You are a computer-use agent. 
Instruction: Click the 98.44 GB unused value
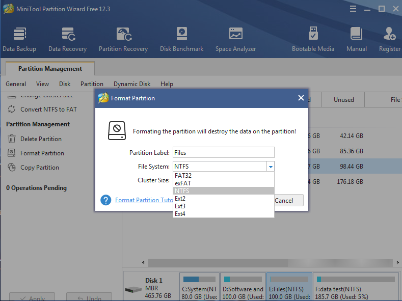352,167
